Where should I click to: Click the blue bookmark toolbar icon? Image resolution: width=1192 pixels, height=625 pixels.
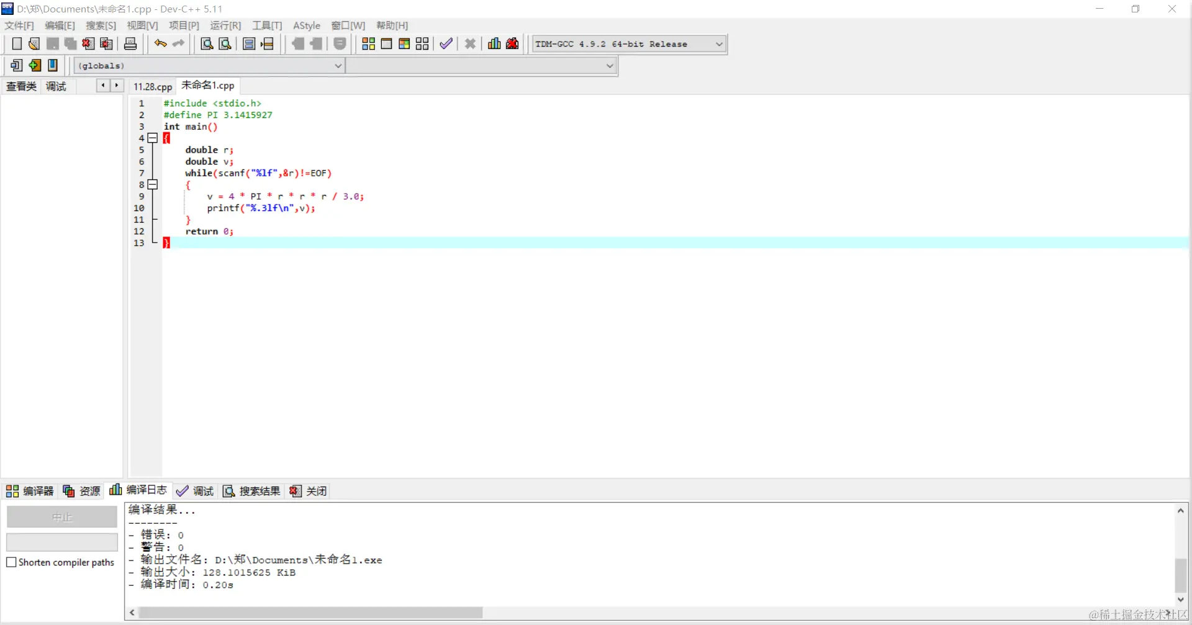(x=53, y=65)
